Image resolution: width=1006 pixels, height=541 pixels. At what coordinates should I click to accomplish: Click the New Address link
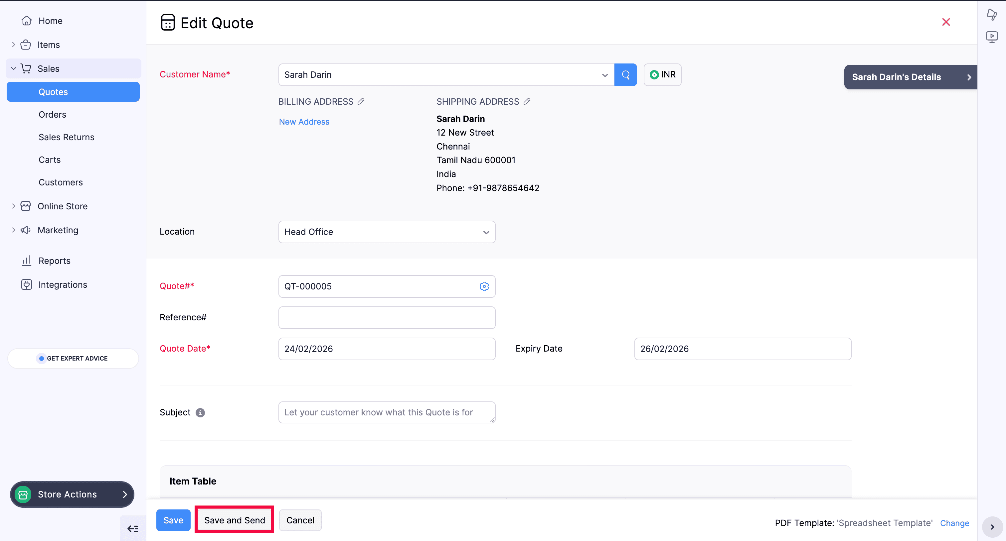(x=304, y=122)
